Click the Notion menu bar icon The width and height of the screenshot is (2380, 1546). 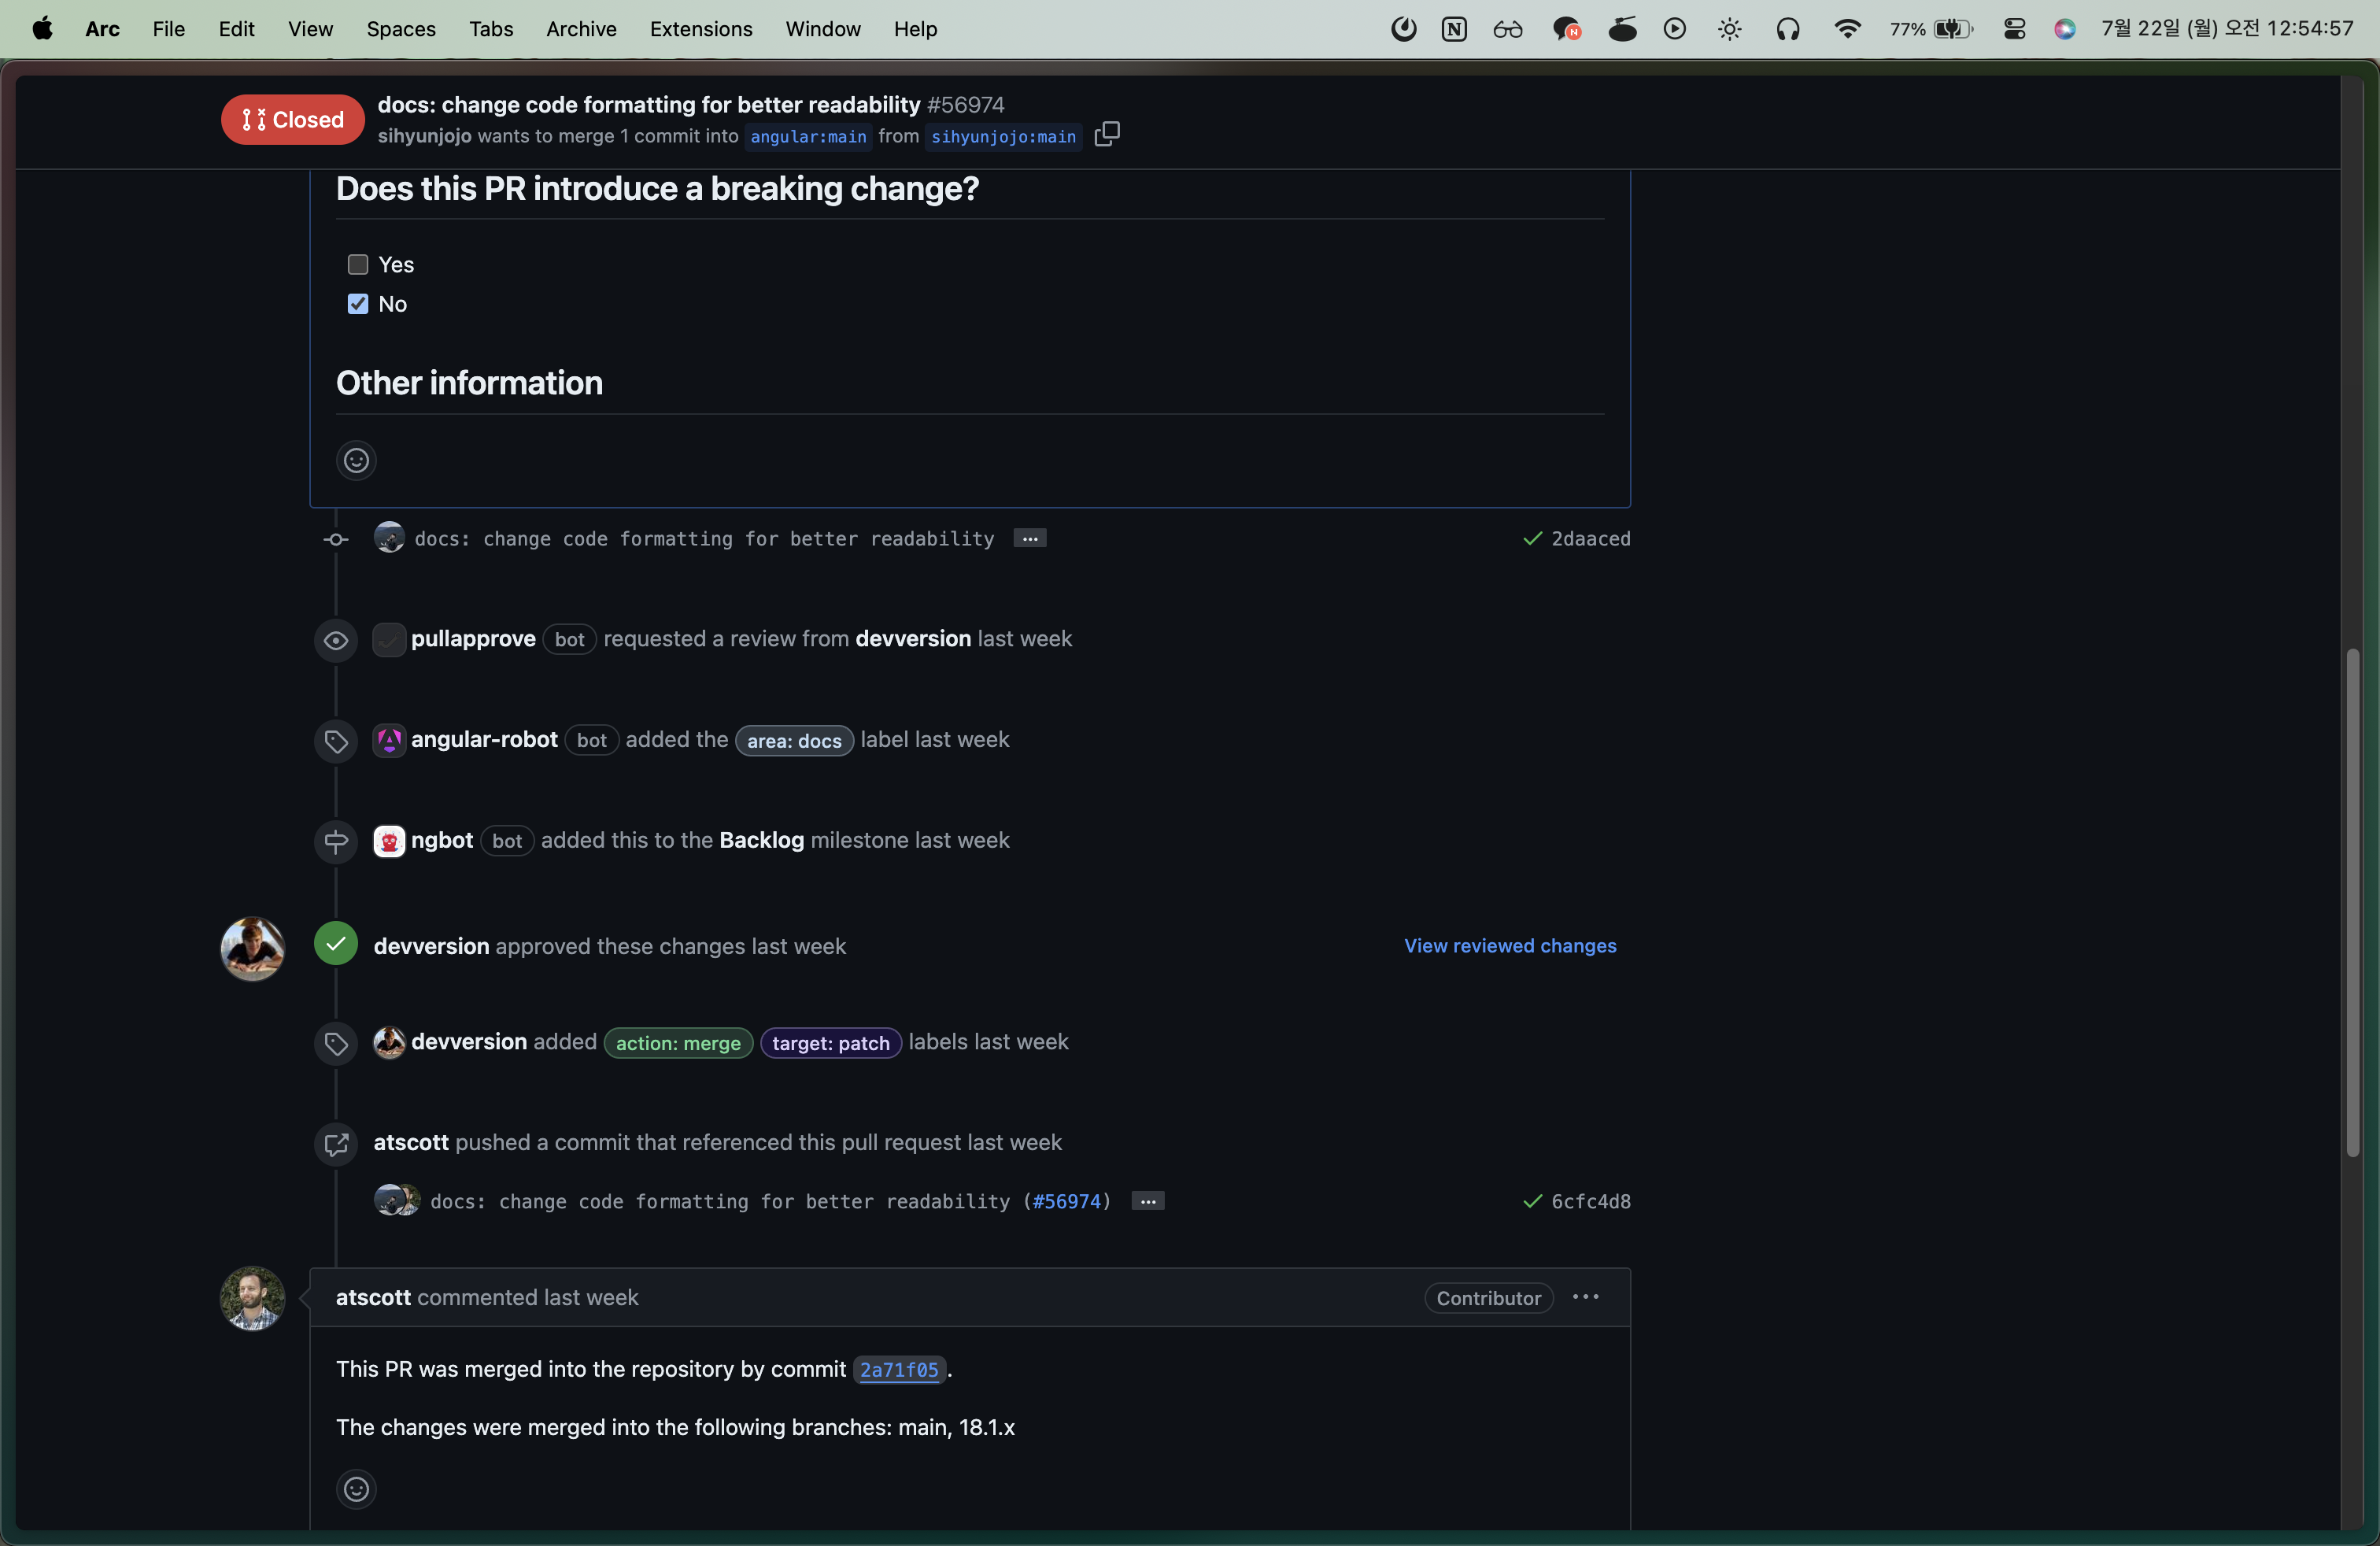(1454, 29)
